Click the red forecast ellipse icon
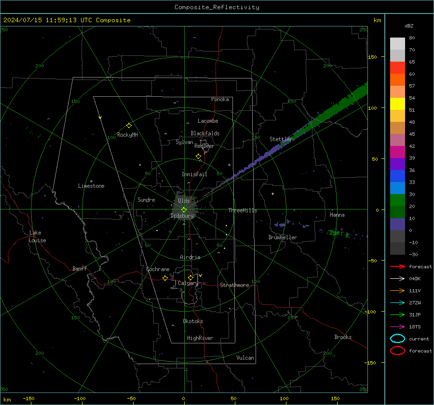The height and width of the screenshot is (405, 434). (397, 351)
